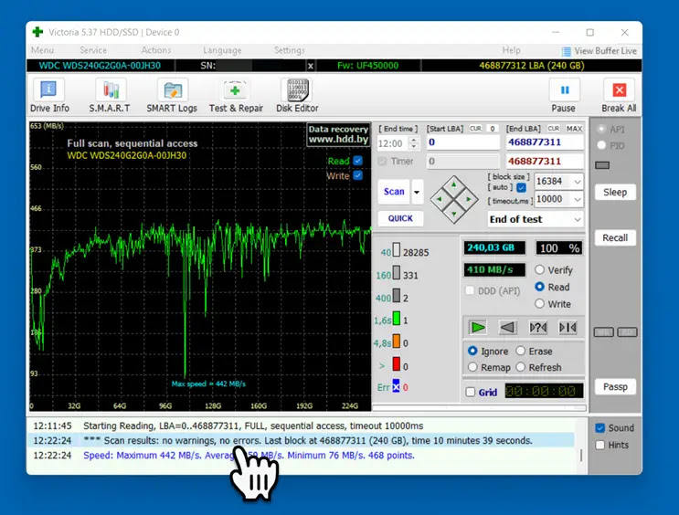Uncheck the Read graph checkbox
This screenshot has height=515, width=679.
tap(357, 161)
